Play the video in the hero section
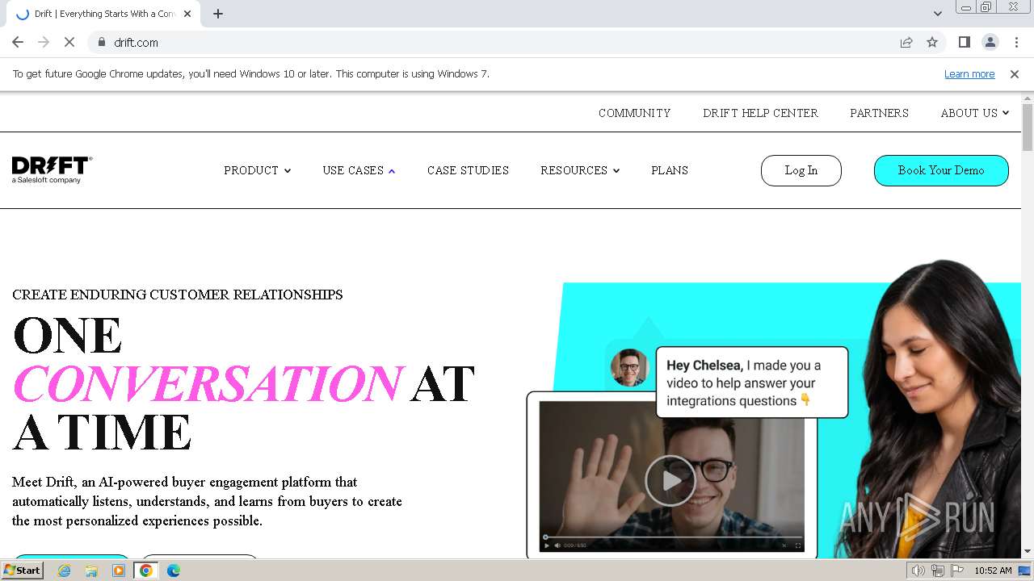Screen dimensions: 1034x581 (x=670, y=481)
